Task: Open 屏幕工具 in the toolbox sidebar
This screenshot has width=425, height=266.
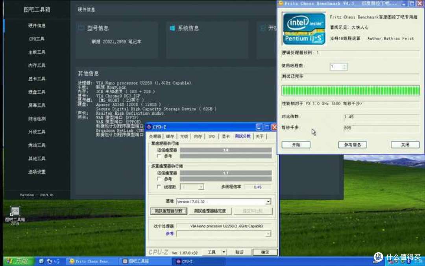Action: coord(37,105)
